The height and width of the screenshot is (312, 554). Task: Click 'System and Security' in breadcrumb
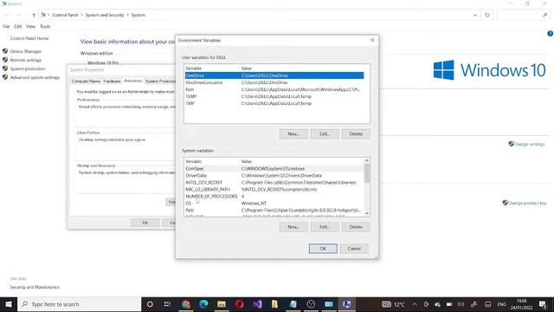105,15
